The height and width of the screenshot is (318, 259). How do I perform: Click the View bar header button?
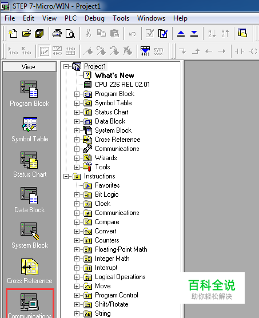coord(30,67)
